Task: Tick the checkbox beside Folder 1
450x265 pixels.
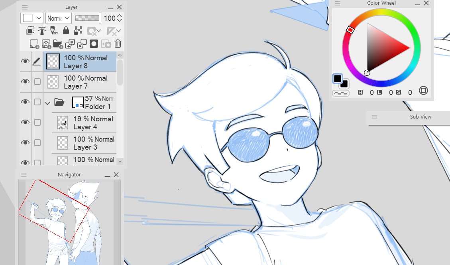Action: (37, 102)
